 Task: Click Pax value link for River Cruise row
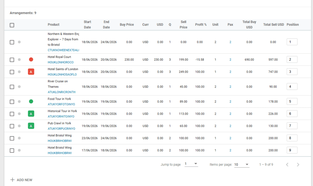[230, 87]
